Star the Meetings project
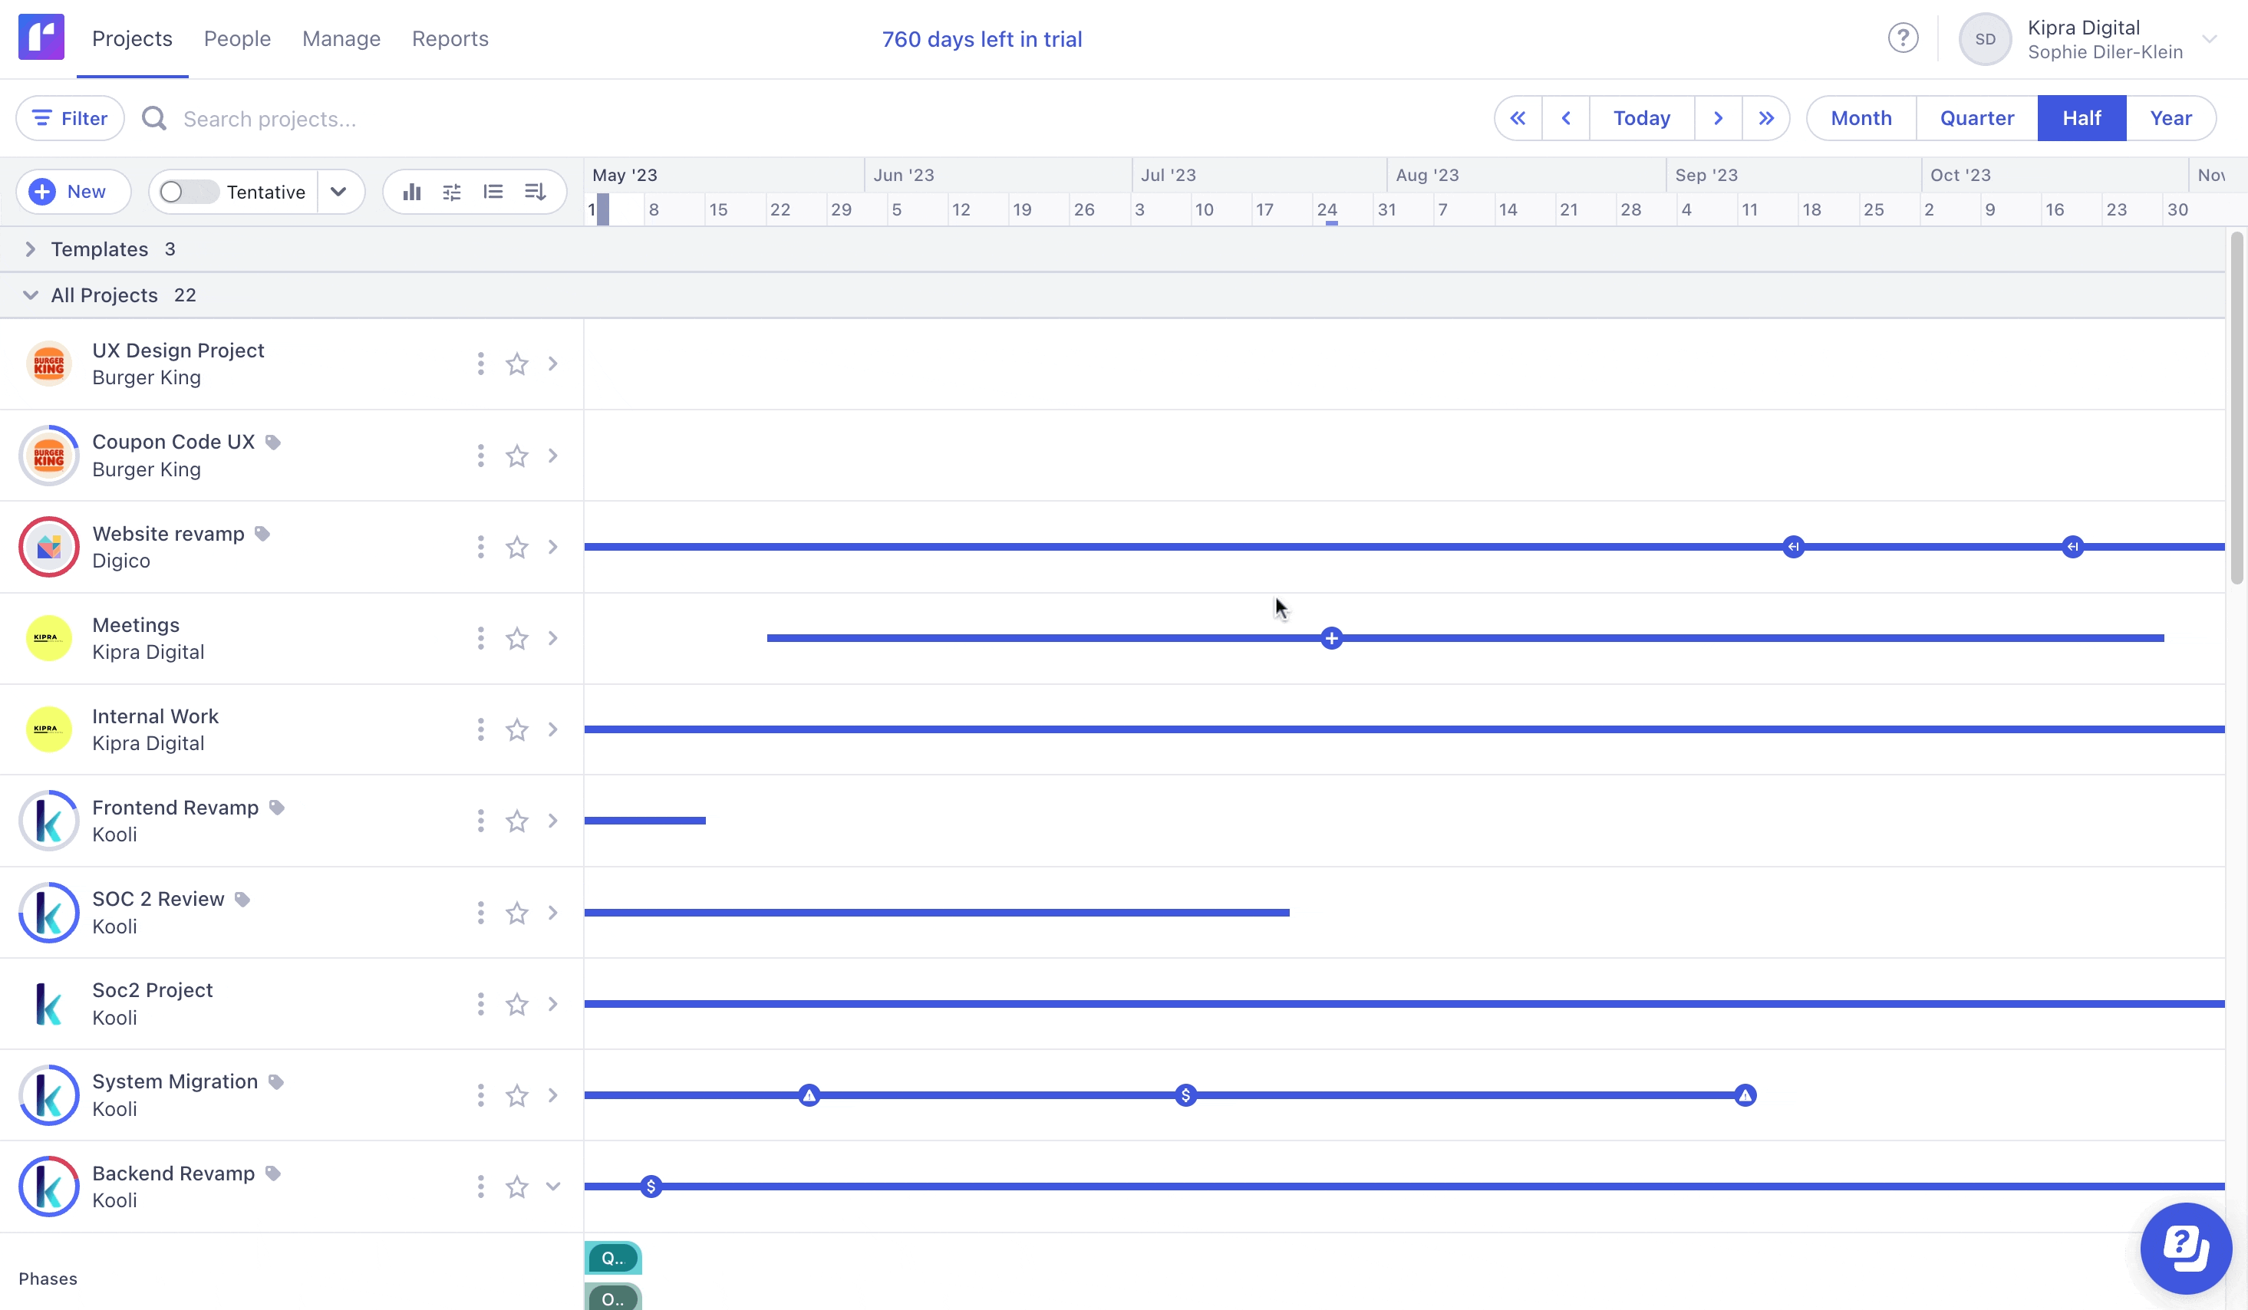The height and width of the screenshot is (1310, 2248). (516, 638)
